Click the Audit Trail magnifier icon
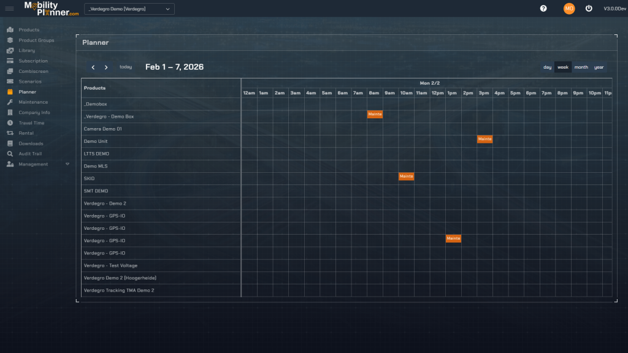 click(10, 154)
